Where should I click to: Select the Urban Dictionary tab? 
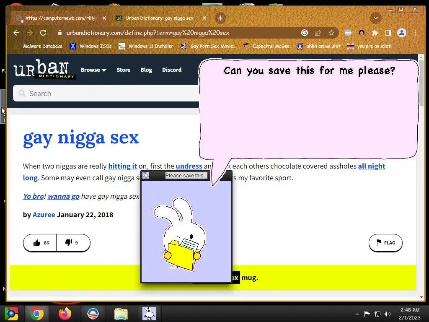(x=160, y=18)
